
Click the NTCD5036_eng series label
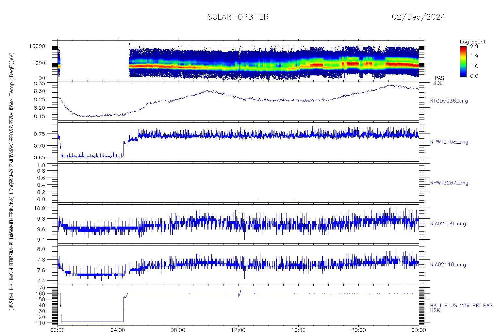pyautogui.click(x=449, y=101)
